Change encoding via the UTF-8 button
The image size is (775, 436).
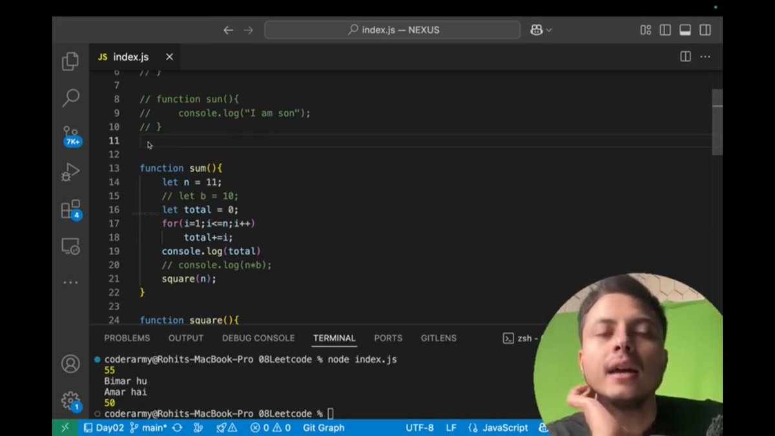point(419,428)
